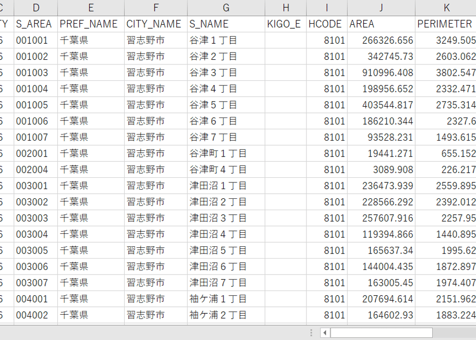
Task: Select the CITY_NAME header cell
Action: (156, 24)
